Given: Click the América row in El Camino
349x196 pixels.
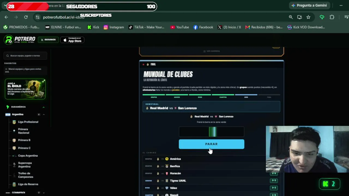Looking at the screenshot, I should 211,159.
